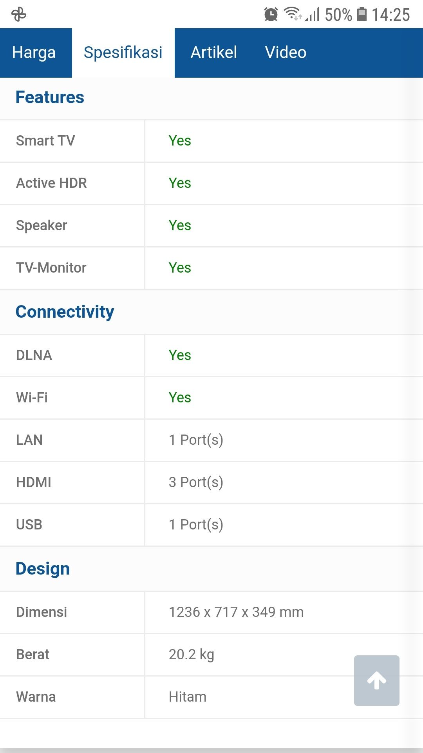Open the Harga tab
This screenshot has width=423, height=753.
(x=34, y=53)
